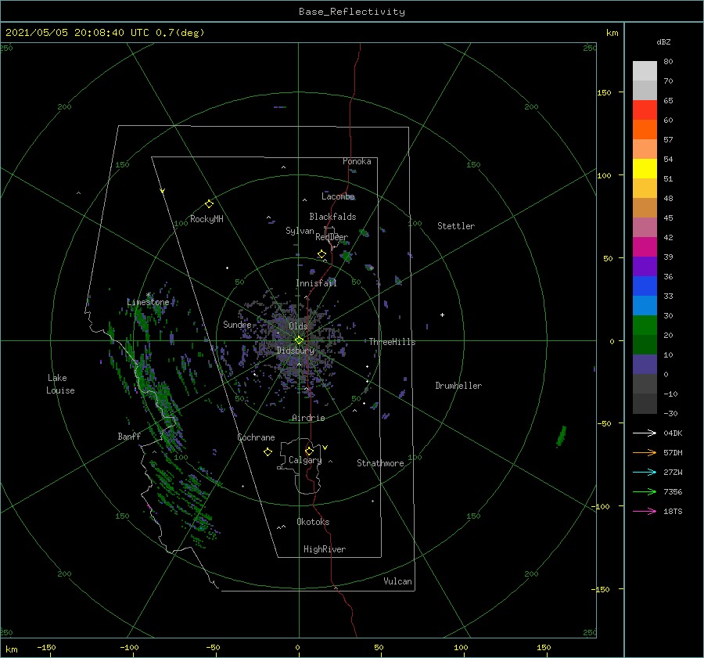Click the Lacombe label

tap(338, 196)
